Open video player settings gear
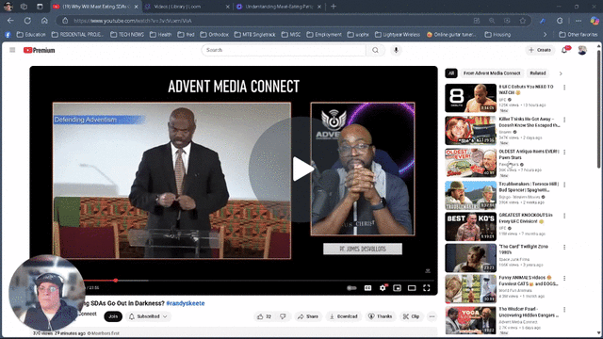The height and width of the screenshot is (339, 603). [x=383, y=288]
